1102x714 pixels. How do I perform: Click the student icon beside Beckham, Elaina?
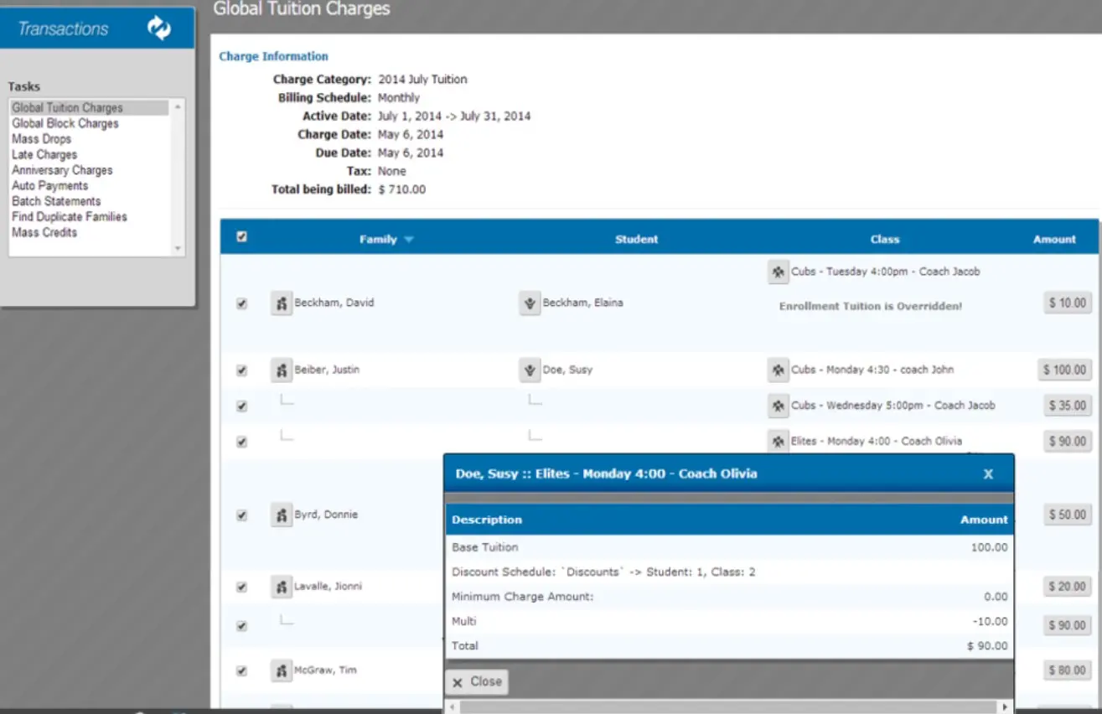[530, 303]
